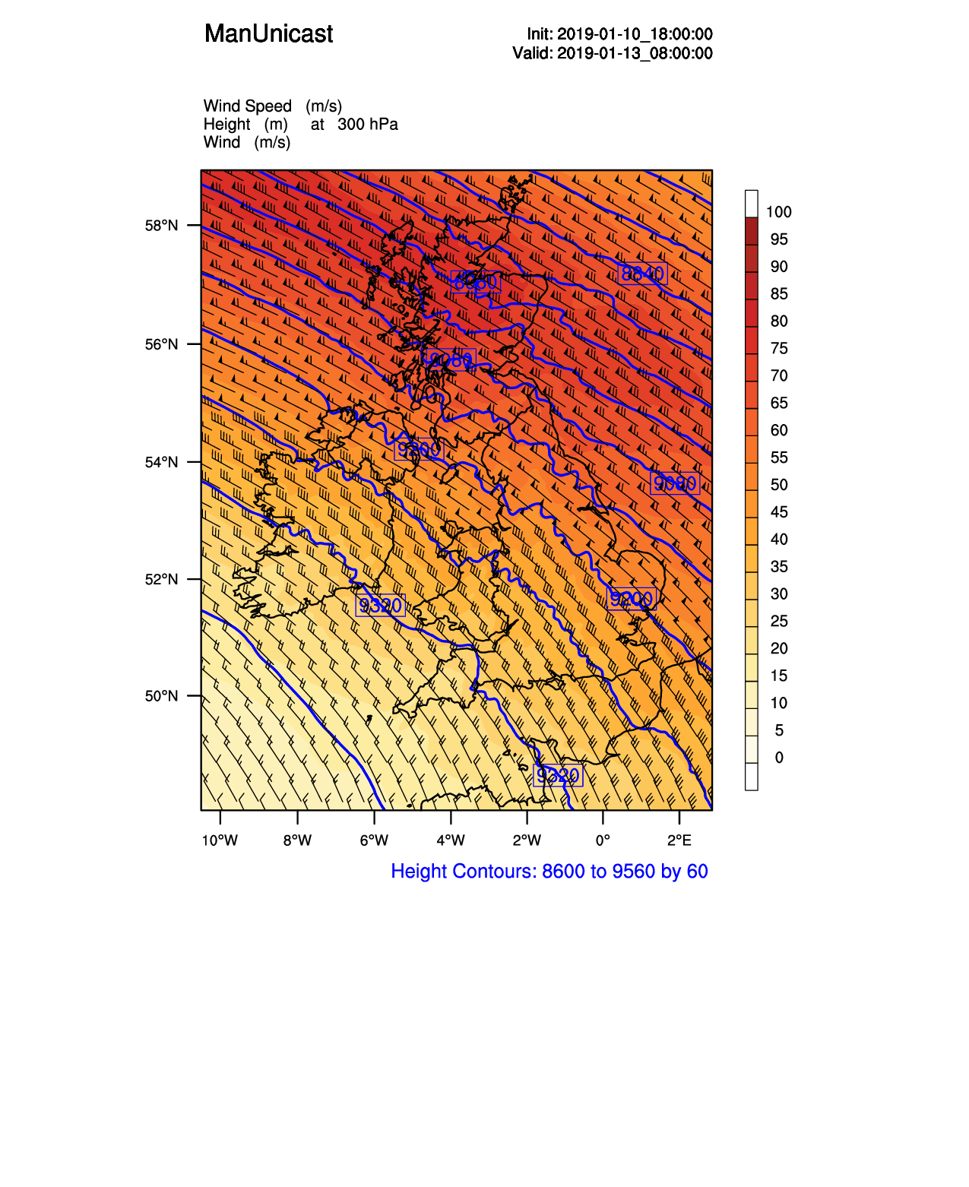The image size is (969, 1187).
Task: Click the 2°E longitude label
Action: point(679,840)
